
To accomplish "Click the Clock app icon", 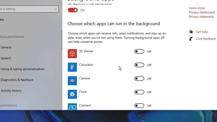I will coord(72,94).
